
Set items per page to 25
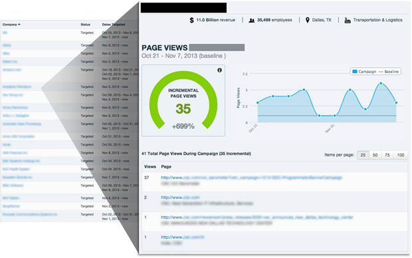click(363, 155)
